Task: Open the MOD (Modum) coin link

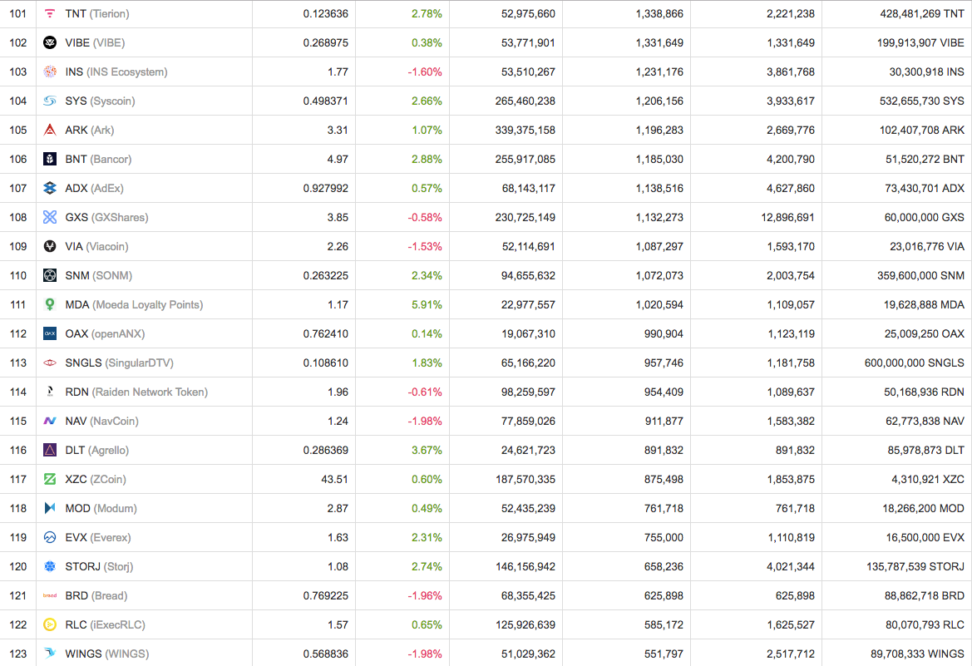Action: [101, 509]
